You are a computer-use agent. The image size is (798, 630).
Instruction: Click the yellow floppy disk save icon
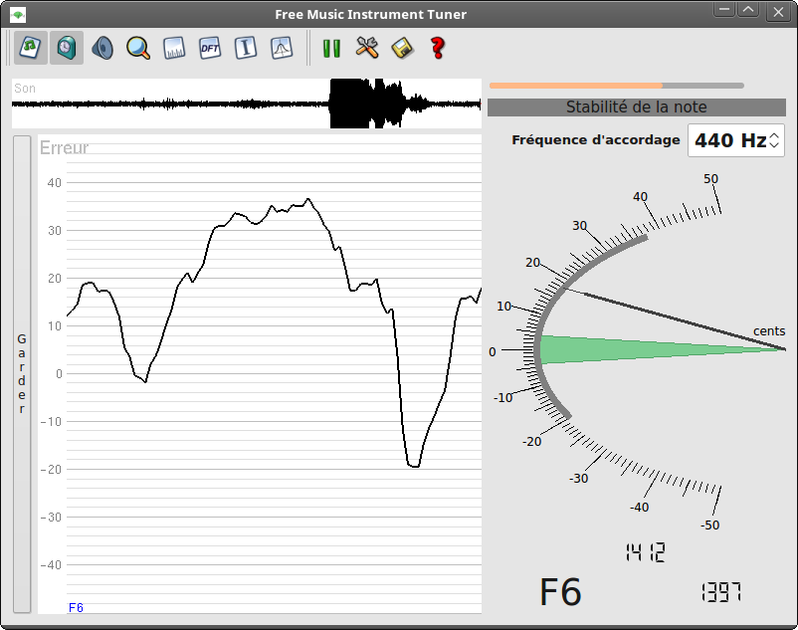point(403,49)
